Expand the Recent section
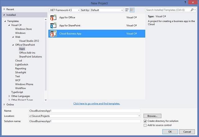 (4, 9)
